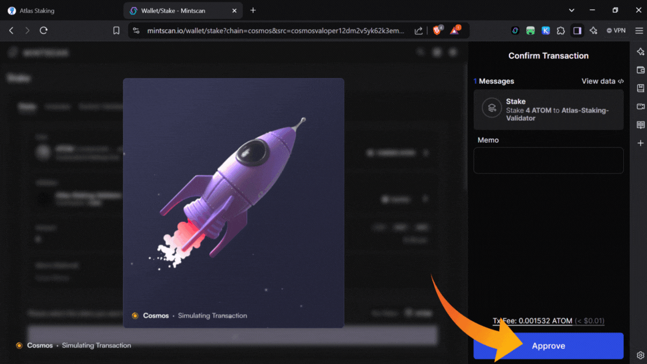Toggle the VPN button
Screen dimensions: 647x364
(616, 31)
